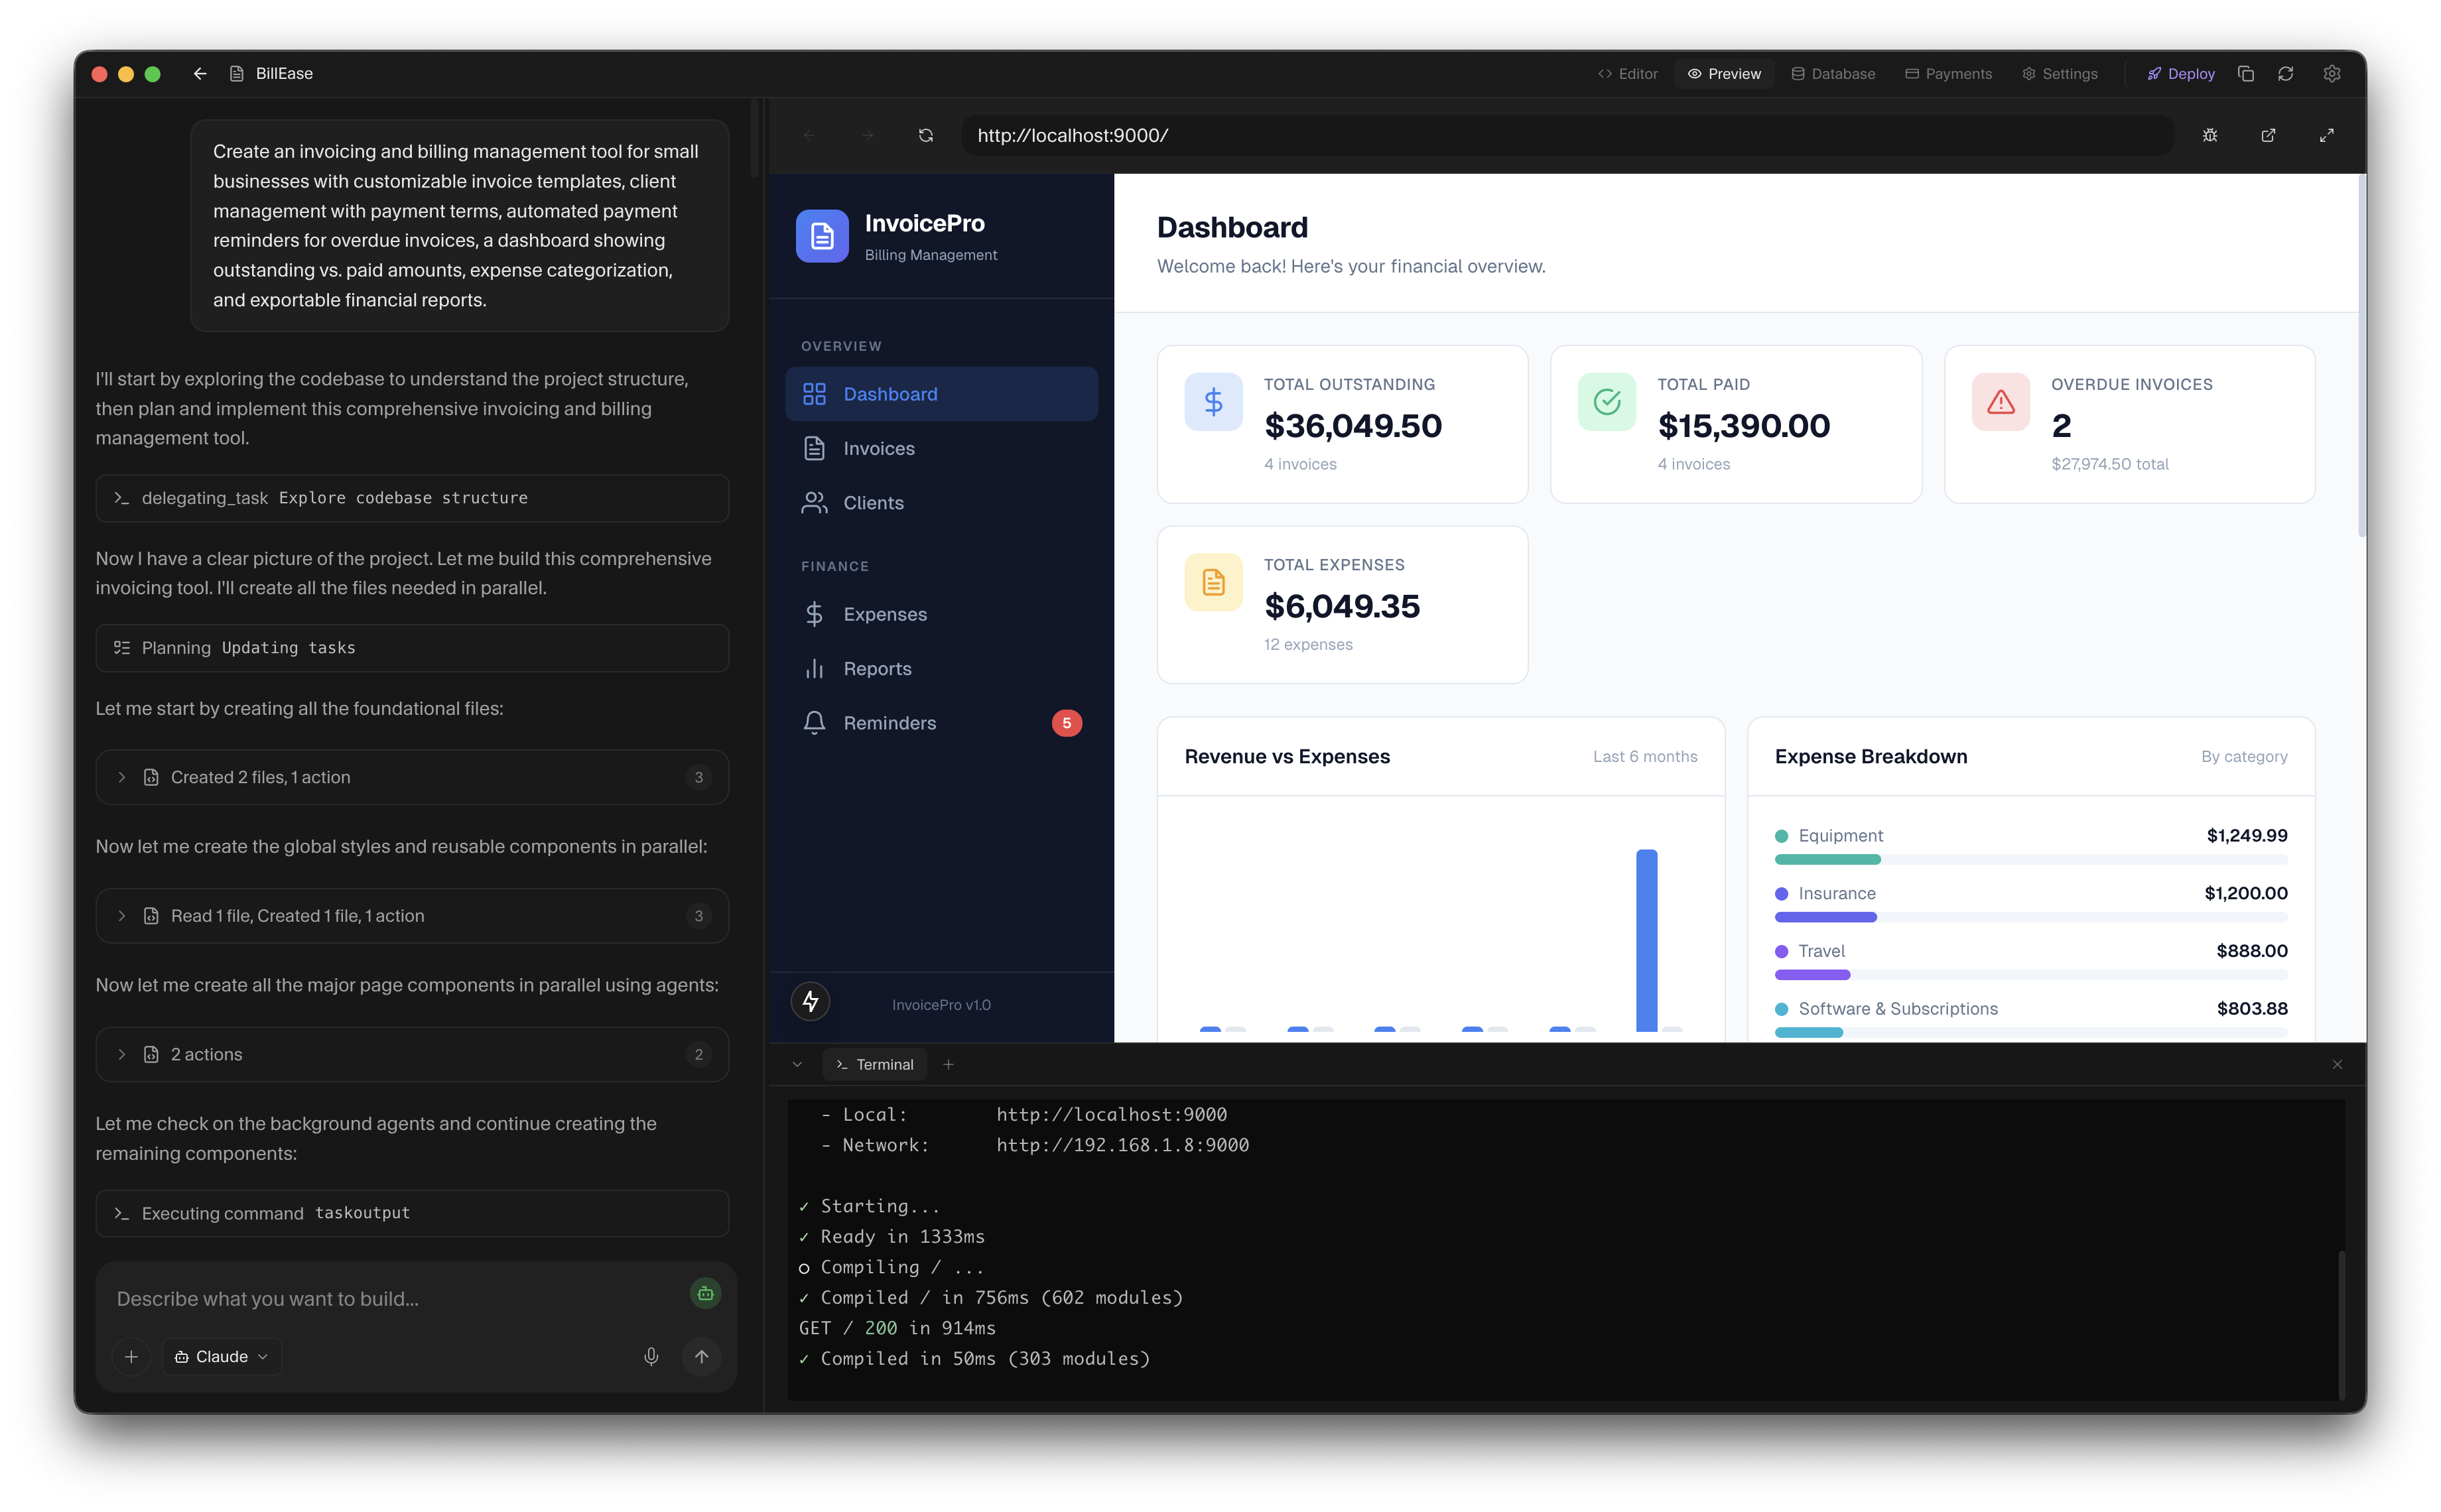View Reports from the sidebar
The width and height of the screenshot is (2441, 1512).
click(876, 668)
